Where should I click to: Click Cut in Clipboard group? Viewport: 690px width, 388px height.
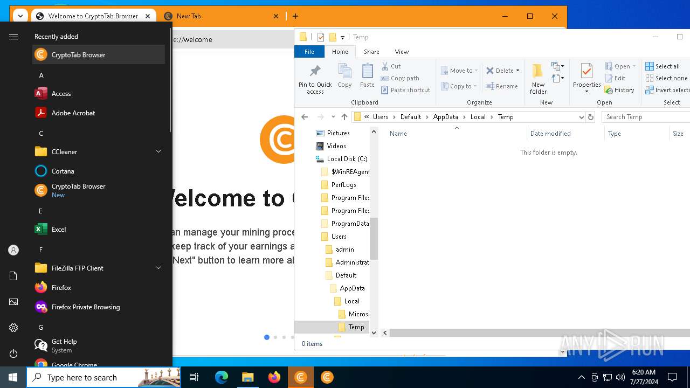[x=391, y=66]
